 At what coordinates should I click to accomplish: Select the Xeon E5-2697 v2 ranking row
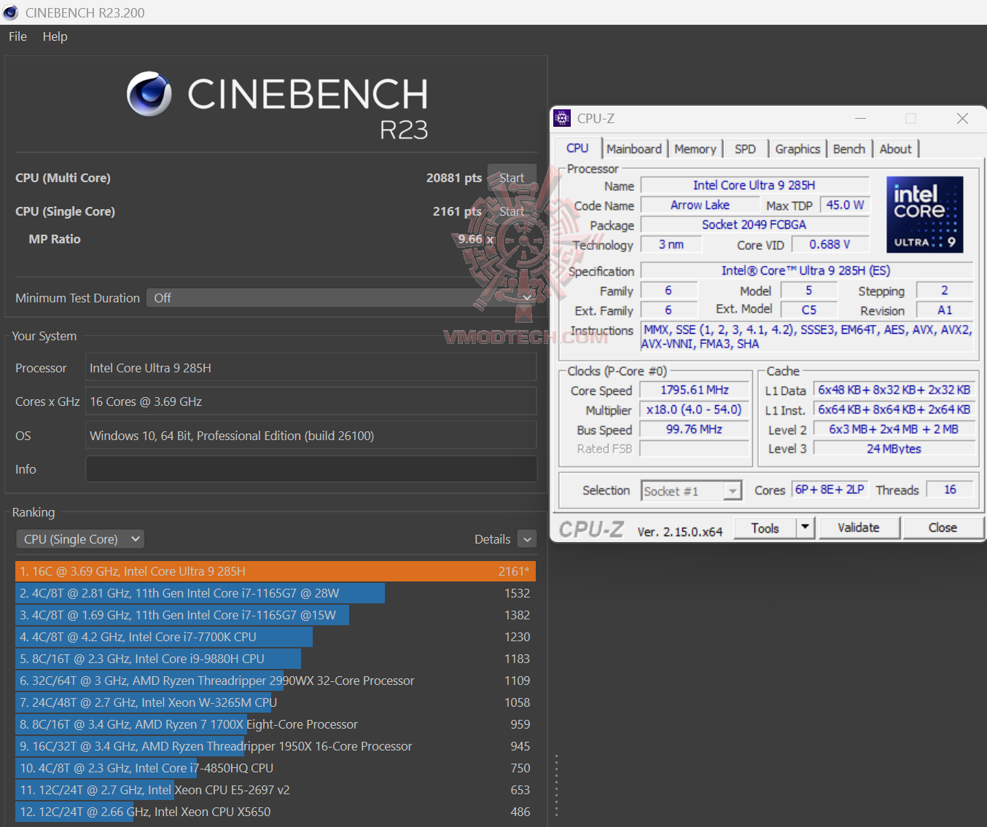click(276, 790)
